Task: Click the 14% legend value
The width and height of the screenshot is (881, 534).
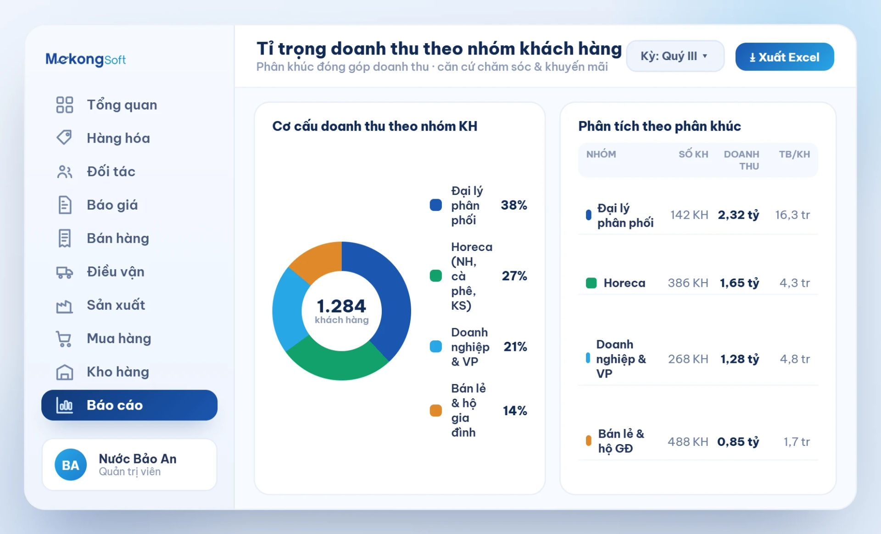Action: pyautogui.click(x=515, y=411)
